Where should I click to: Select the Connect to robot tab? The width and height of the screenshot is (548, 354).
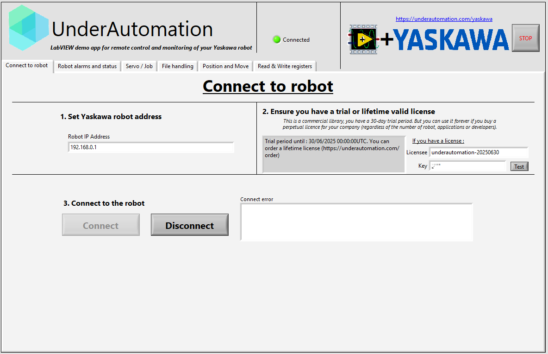point(27,65)
